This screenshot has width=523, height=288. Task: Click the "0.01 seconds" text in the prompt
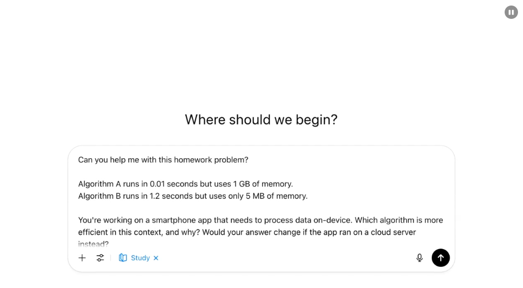coord(174,184)
